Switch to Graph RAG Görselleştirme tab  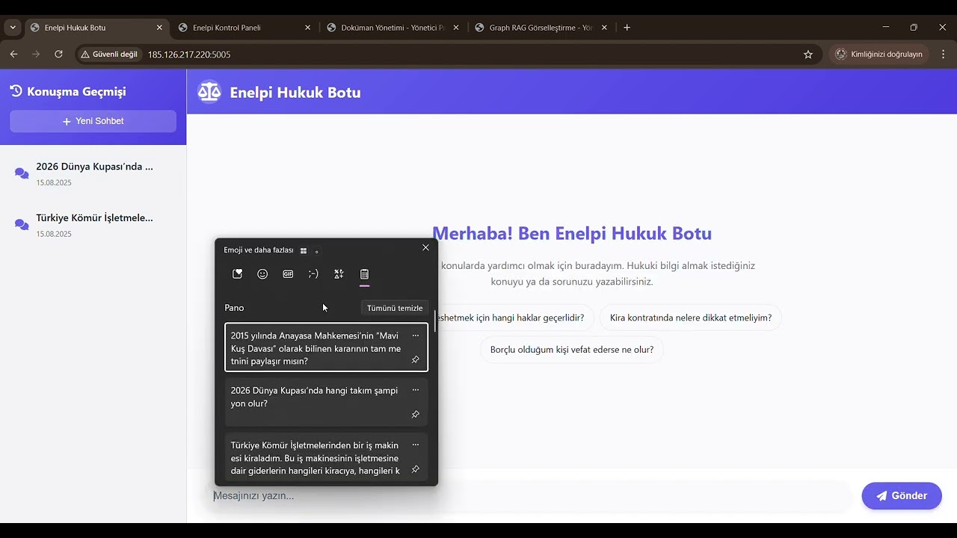click(x=541, y=28)
